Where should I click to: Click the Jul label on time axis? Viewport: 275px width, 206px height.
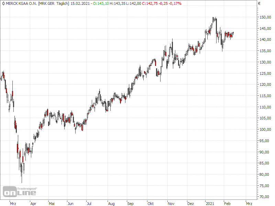point(89,203)
